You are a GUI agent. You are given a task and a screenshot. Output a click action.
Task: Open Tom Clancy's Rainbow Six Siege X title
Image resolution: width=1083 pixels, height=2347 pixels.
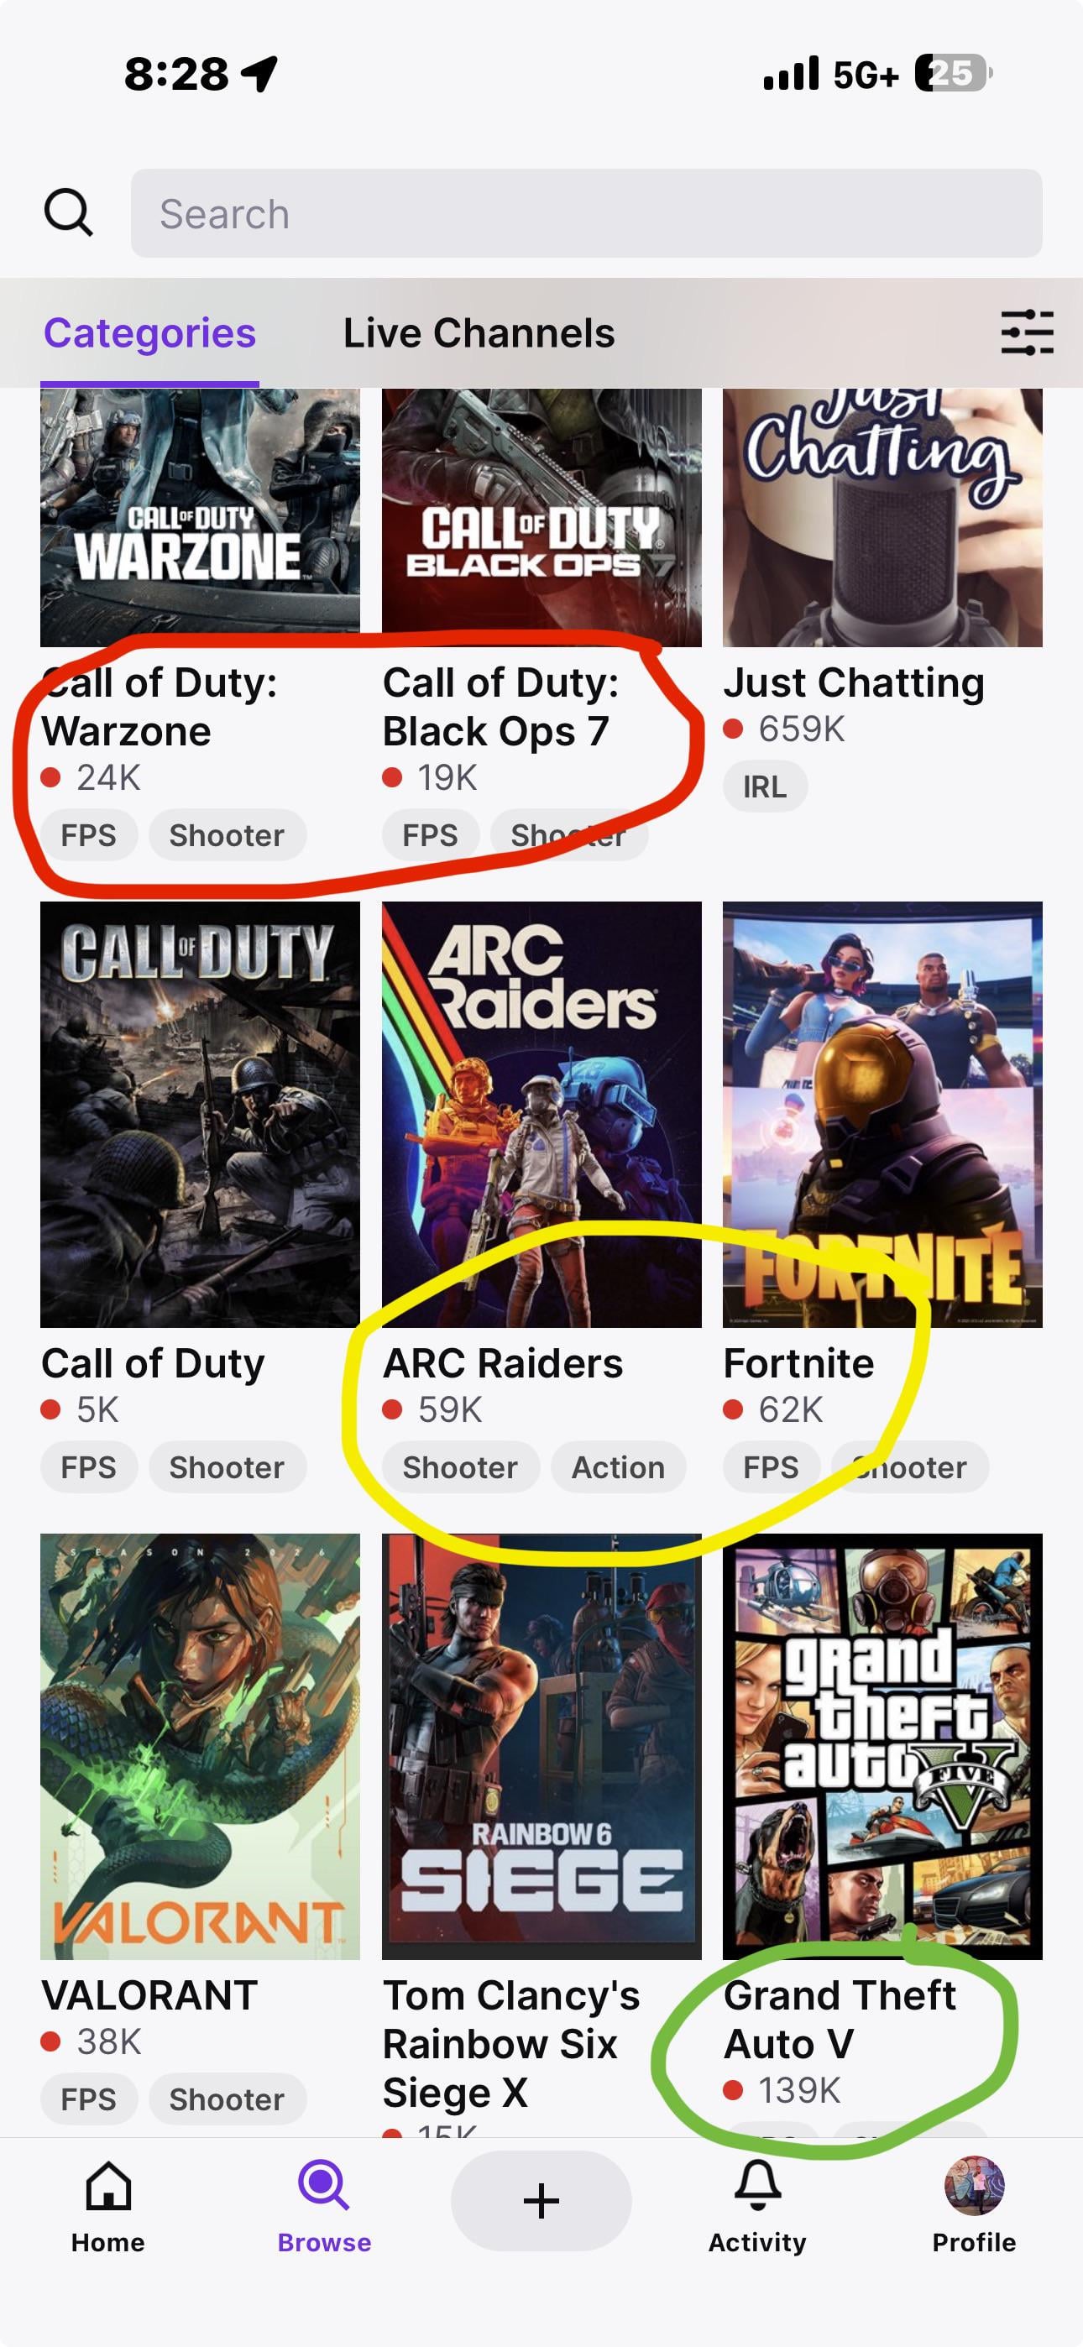tap(510, 2044)
